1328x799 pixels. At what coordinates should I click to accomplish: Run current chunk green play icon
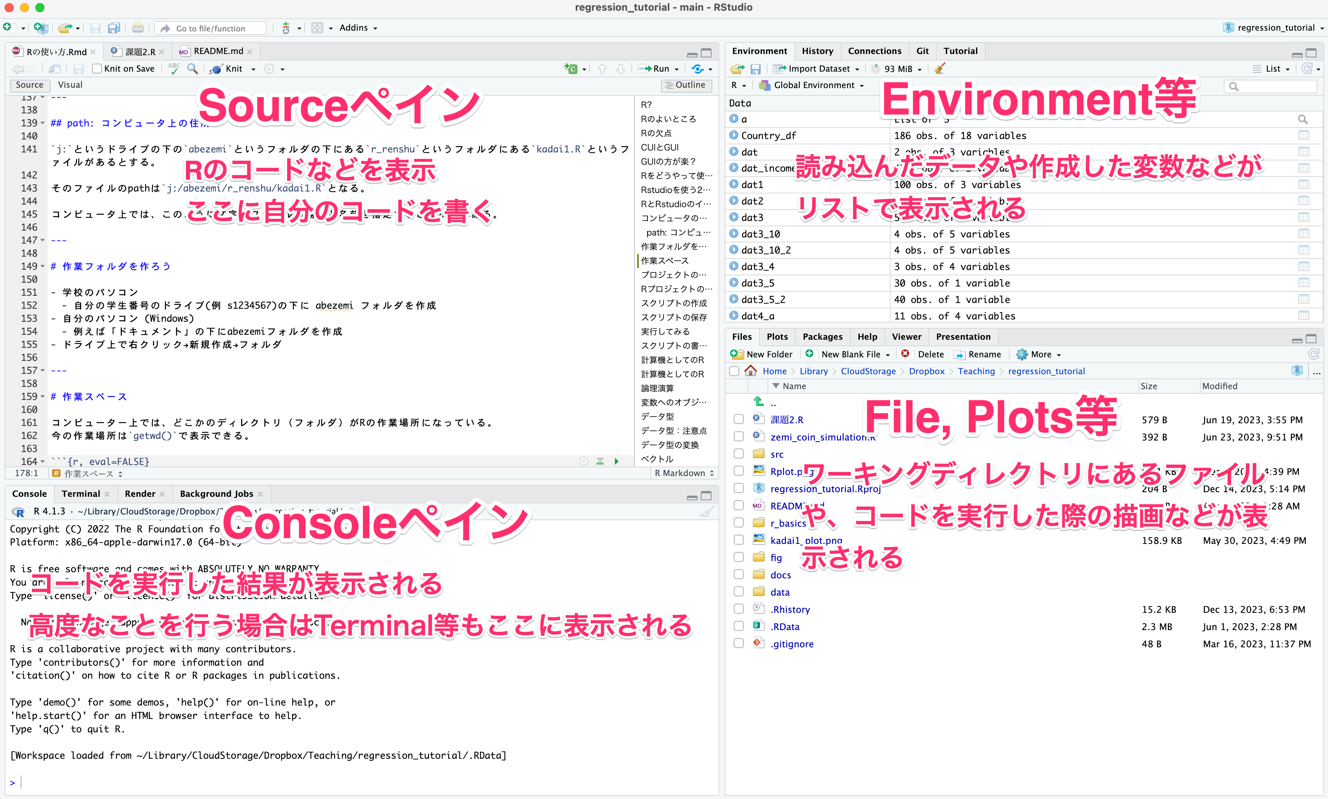(x=616, y=462)
